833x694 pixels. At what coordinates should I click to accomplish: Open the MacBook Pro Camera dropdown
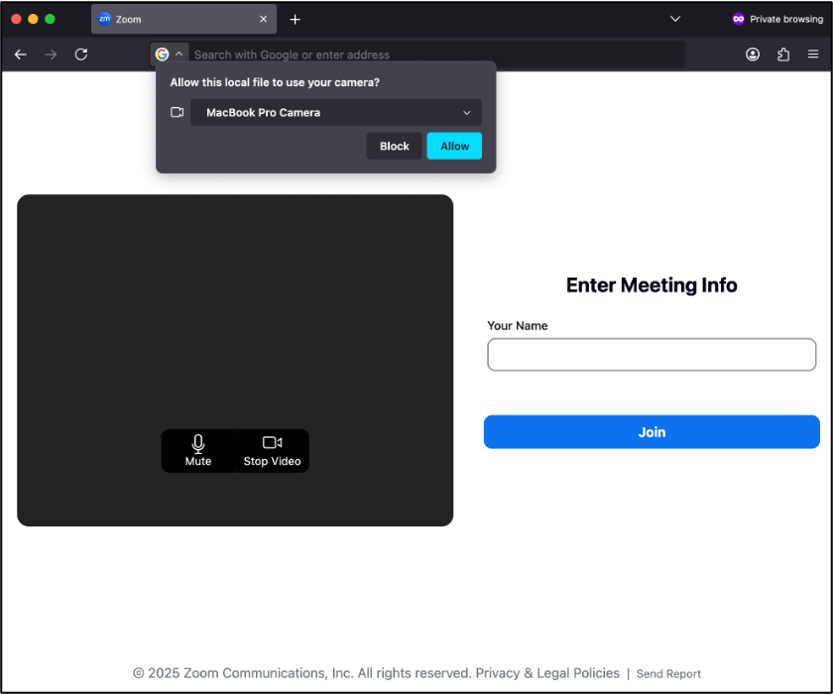pos(336,112)
